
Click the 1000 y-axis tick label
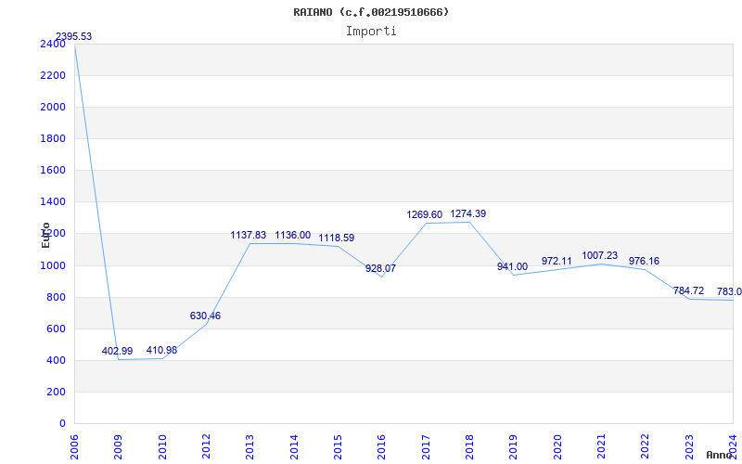click(53, 265)
